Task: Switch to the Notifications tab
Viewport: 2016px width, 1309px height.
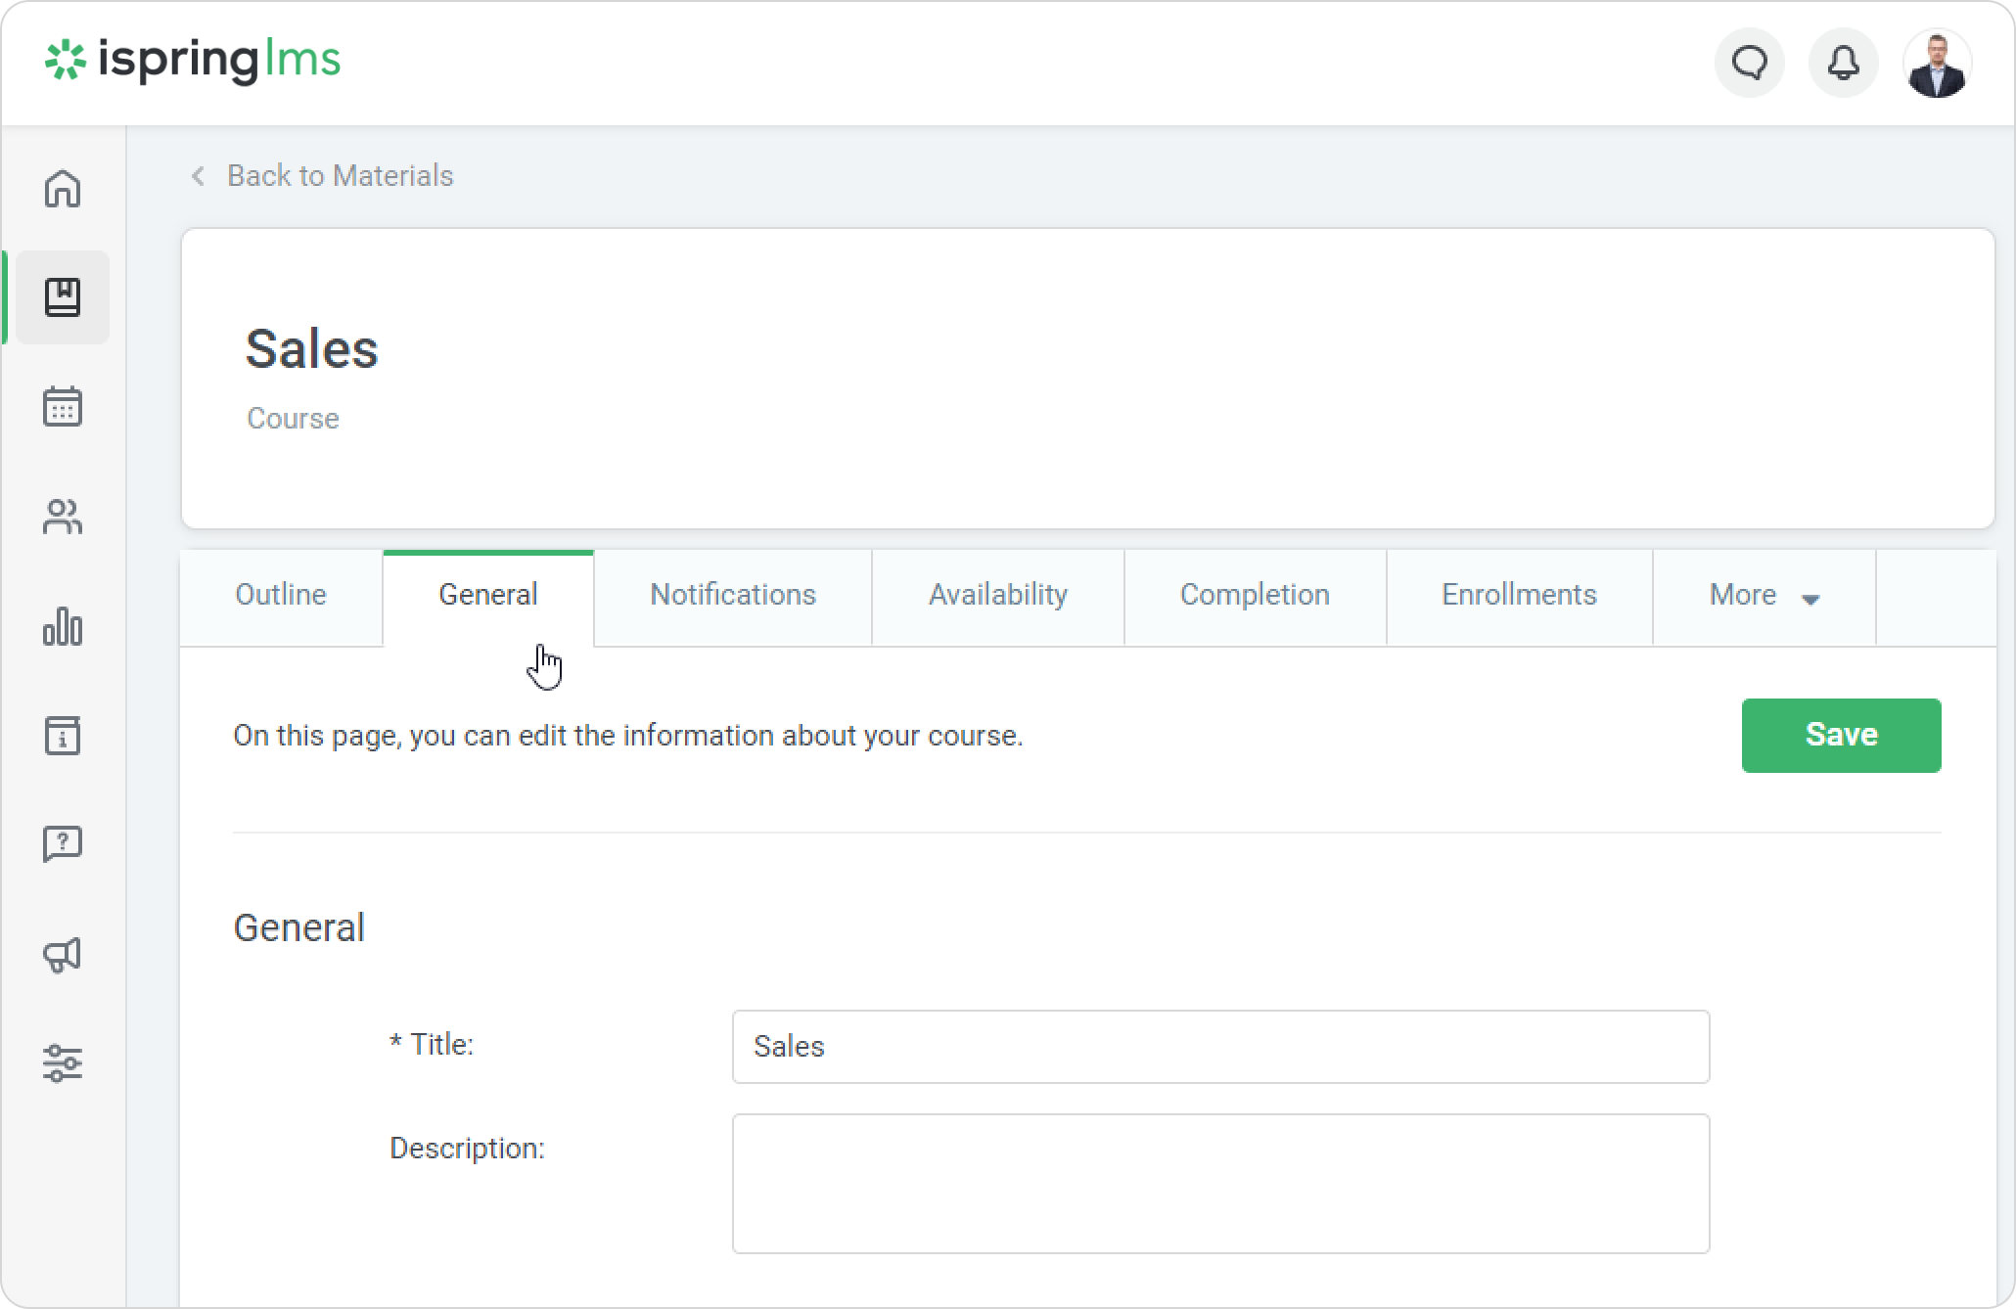Action: tap(732, 596)
